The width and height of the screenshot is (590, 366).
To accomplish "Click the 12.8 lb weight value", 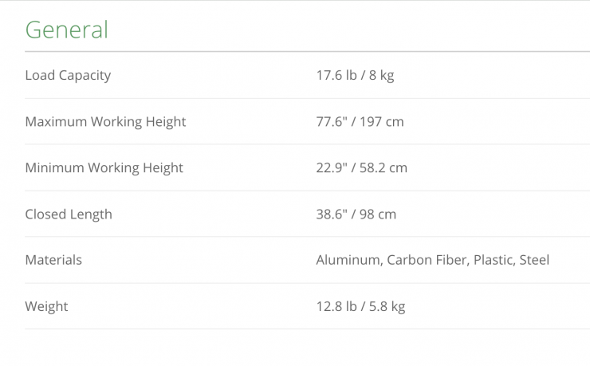I will 335,306.
